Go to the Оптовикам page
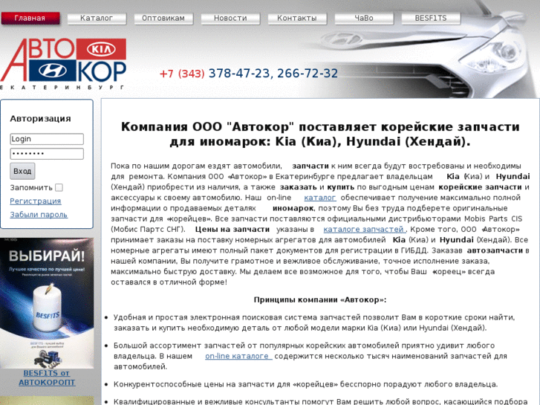Viewport: 540px width, 405px height. (163, 19)
